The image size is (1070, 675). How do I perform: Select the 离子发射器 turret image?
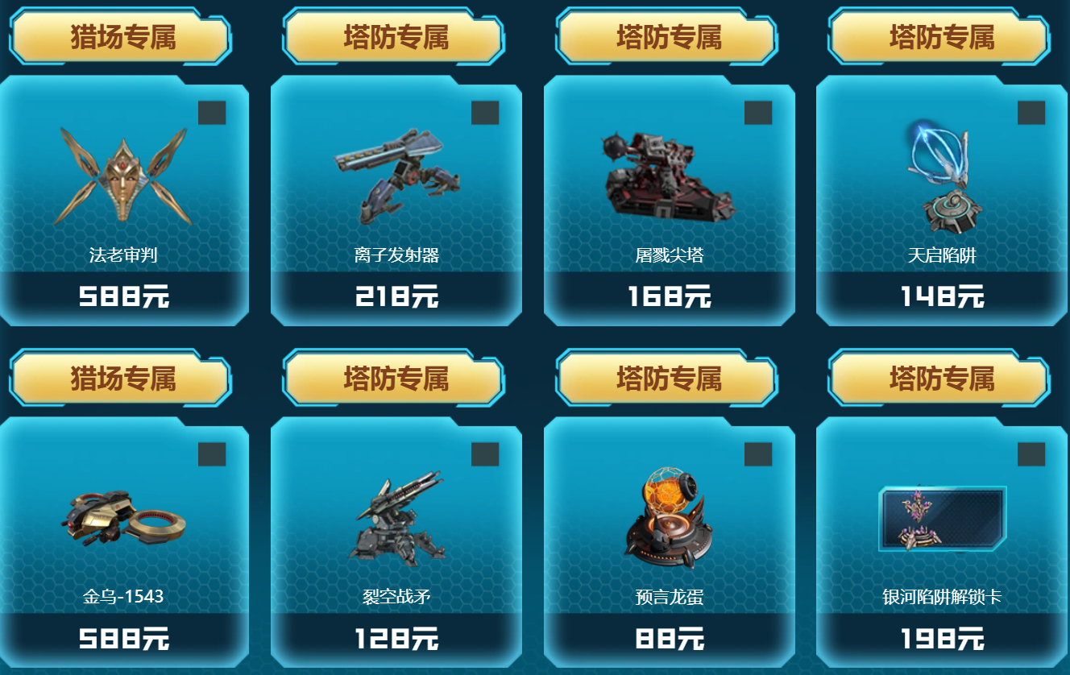click(397, 176)
